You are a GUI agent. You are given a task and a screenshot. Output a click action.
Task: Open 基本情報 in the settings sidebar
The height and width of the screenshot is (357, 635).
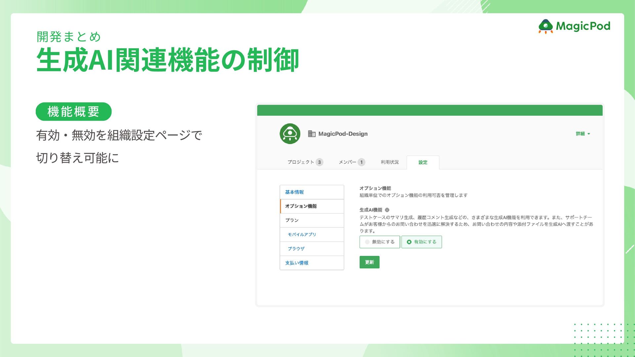click(294, 192)
